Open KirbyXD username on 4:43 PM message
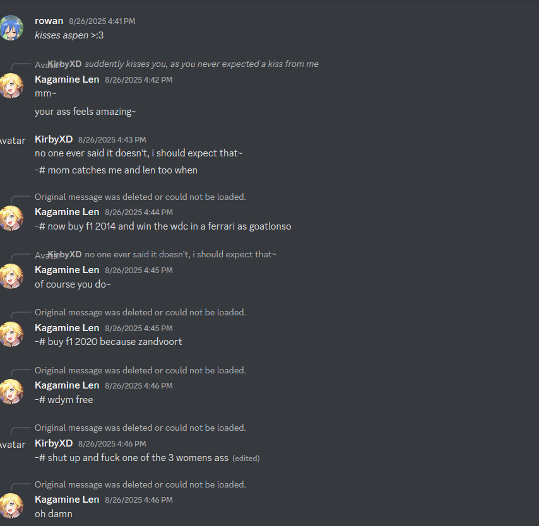The height and width of the screenshot is (526, 539). coord(54,139)
